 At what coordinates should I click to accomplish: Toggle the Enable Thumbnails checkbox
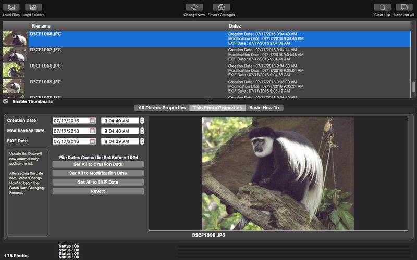click(x=5, y=101)
